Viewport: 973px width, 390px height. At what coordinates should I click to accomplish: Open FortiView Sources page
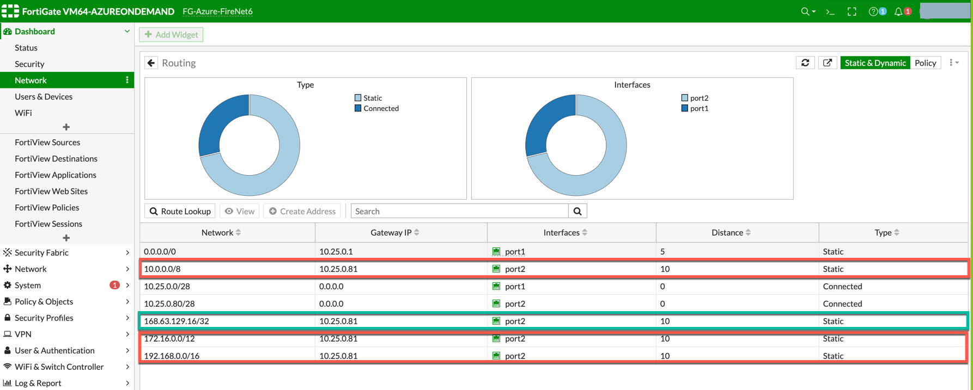point(47,143)
